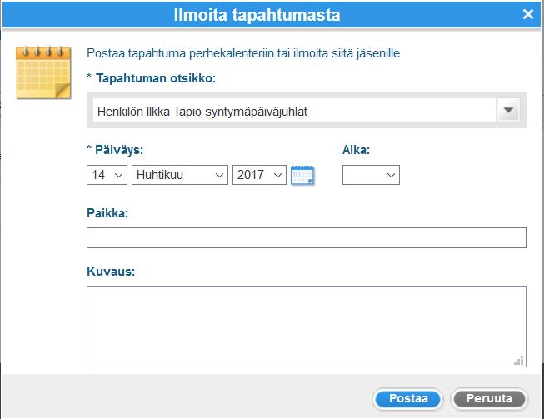
Task: Open the day dropdown showing 14
Action: coord(107,175)
